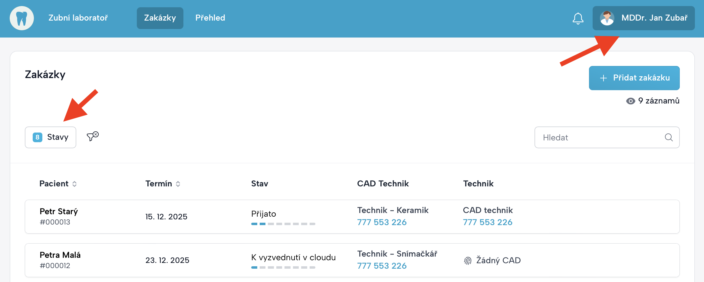Click Technik – Snímačkář phone number
Screen dimensions: 704x282
pyautogui.click(x=382, y=266)
